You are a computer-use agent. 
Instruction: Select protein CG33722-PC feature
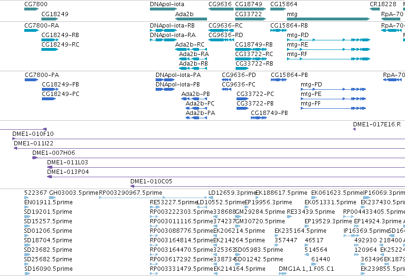[242, 99]
